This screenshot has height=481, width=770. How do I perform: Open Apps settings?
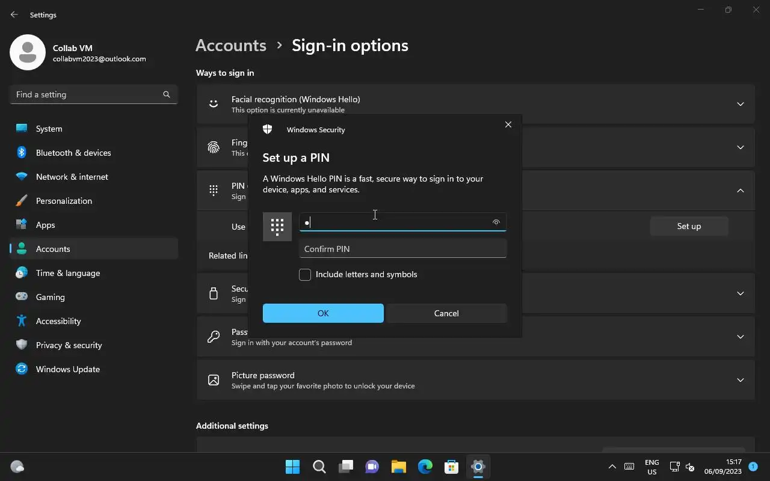click(94, 225)
